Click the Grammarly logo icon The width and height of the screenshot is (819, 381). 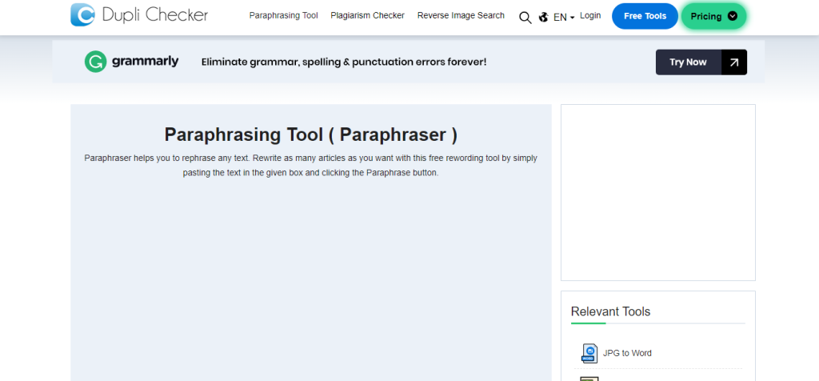96,62
